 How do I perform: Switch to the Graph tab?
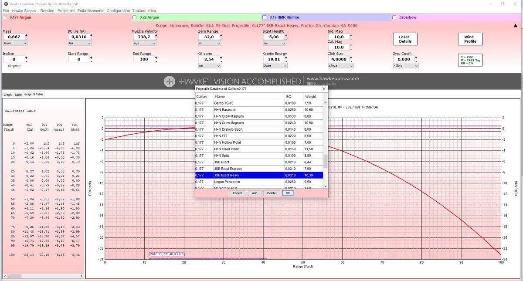point(7,94)
